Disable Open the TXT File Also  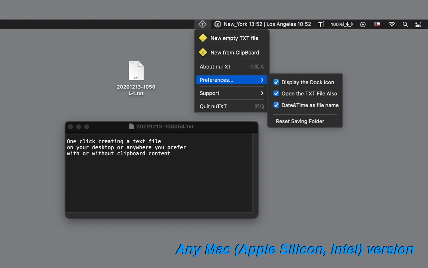(x=276, y=94)
